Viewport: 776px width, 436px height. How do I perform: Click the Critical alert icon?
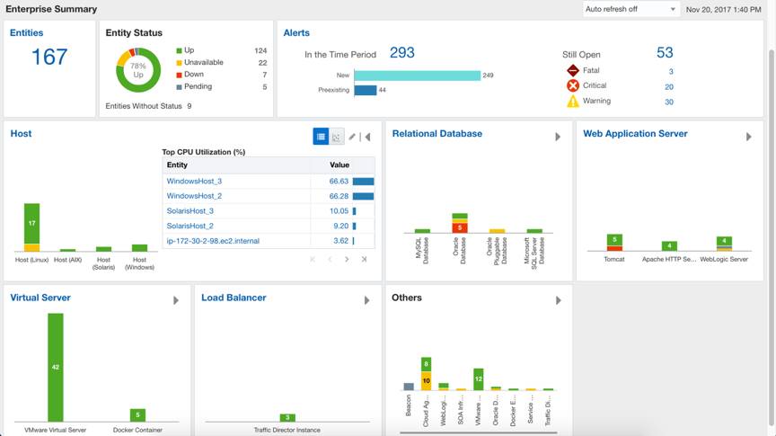[573, 85]
